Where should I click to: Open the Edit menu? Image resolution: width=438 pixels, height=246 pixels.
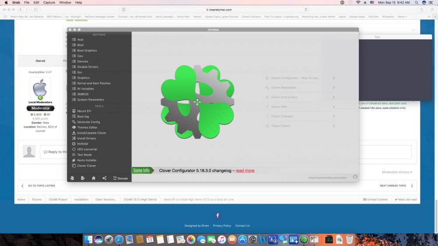(x=36, y=3)
